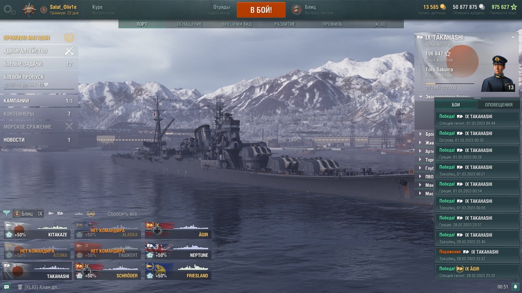Toggle the premium ships filter
Viewport: 522px width, 293px height.
click(91, 214)
